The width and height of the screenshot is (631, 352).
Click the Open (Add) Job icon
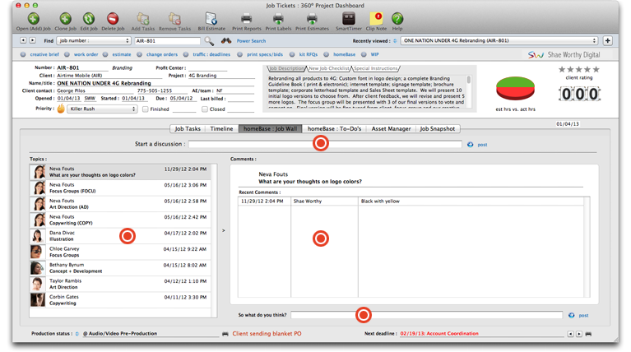point(33,18)
